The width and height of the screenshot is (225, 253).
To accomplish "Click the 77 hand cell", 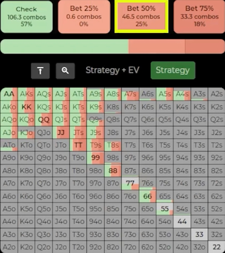I will click(130, 184).
